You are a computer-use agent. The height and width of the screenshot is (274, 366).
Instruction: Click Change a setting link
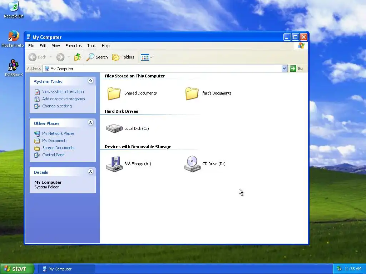click(57, 106)
